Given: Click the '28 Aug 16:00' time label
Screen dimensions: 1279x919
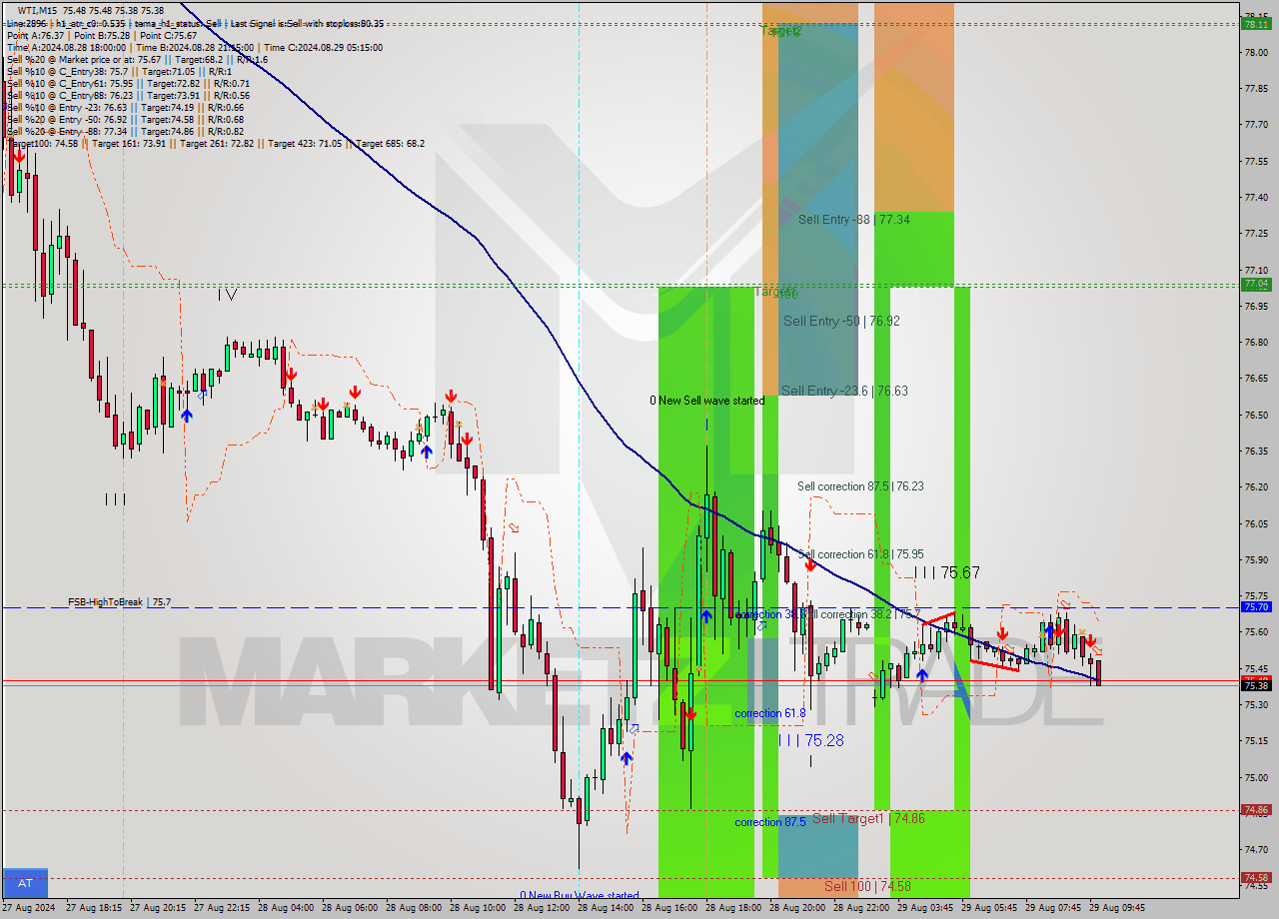Looking at the screenshot, I should click(x=668, y=908).
